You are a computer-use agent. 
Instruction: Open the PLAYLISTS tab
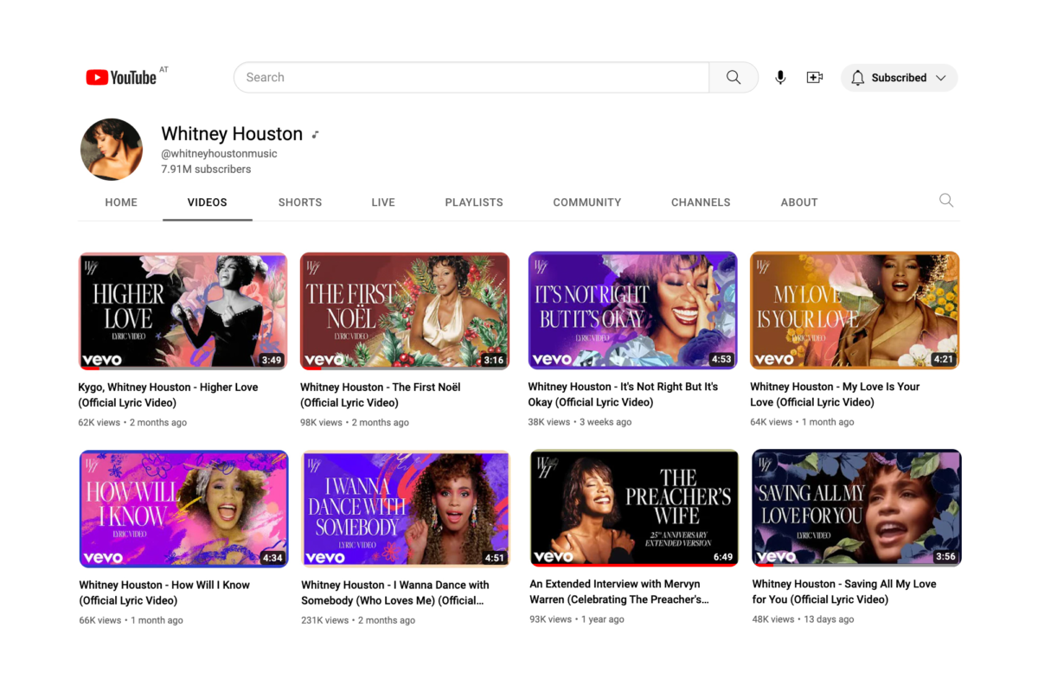coord(474,202)
